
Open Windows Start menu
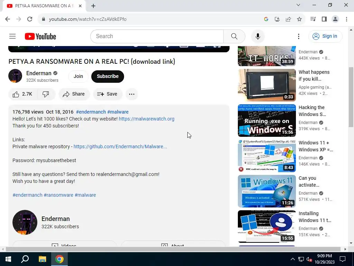(x=8, y=259)
